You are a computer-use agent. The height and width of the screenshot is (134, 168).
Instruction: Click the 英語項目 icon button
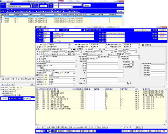point(143,45)
